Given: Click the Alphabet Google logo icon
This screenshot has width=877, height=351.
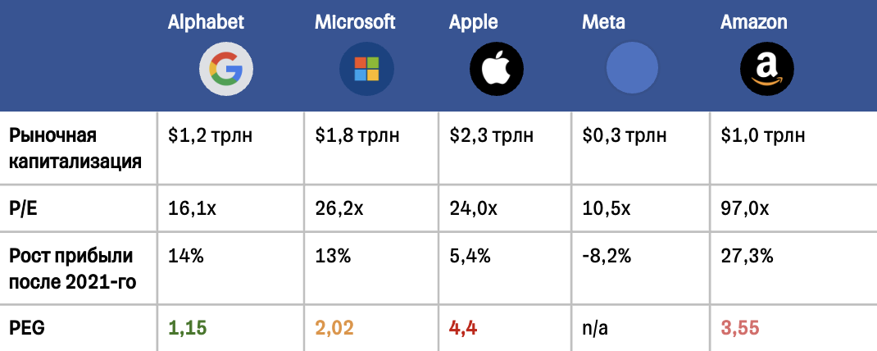Looking at the screenshot, I should click(226, 70).
